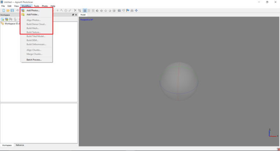Screen dimensions: 280x151
Task: Open the Tools menu
Action: click(36, 6)
